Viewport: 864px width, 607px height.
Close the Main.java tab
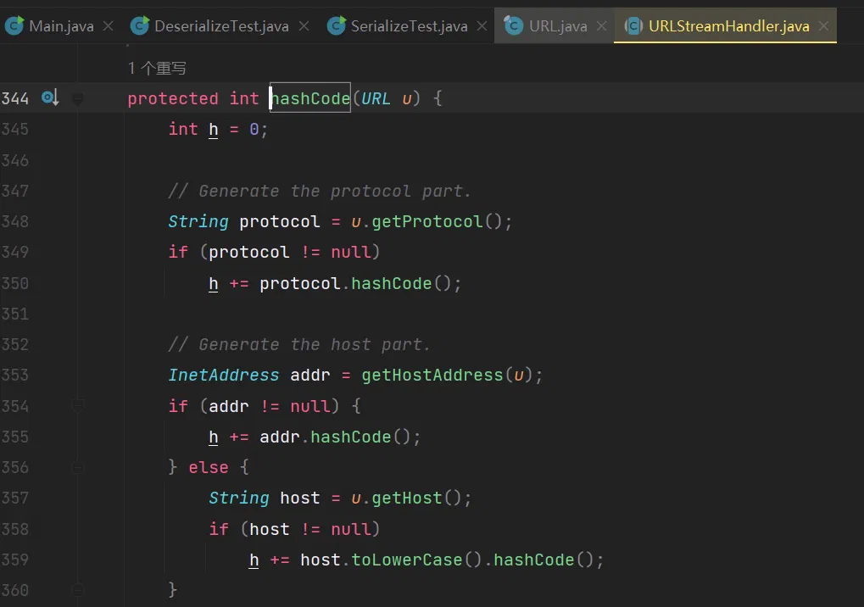tap(108, 26)
